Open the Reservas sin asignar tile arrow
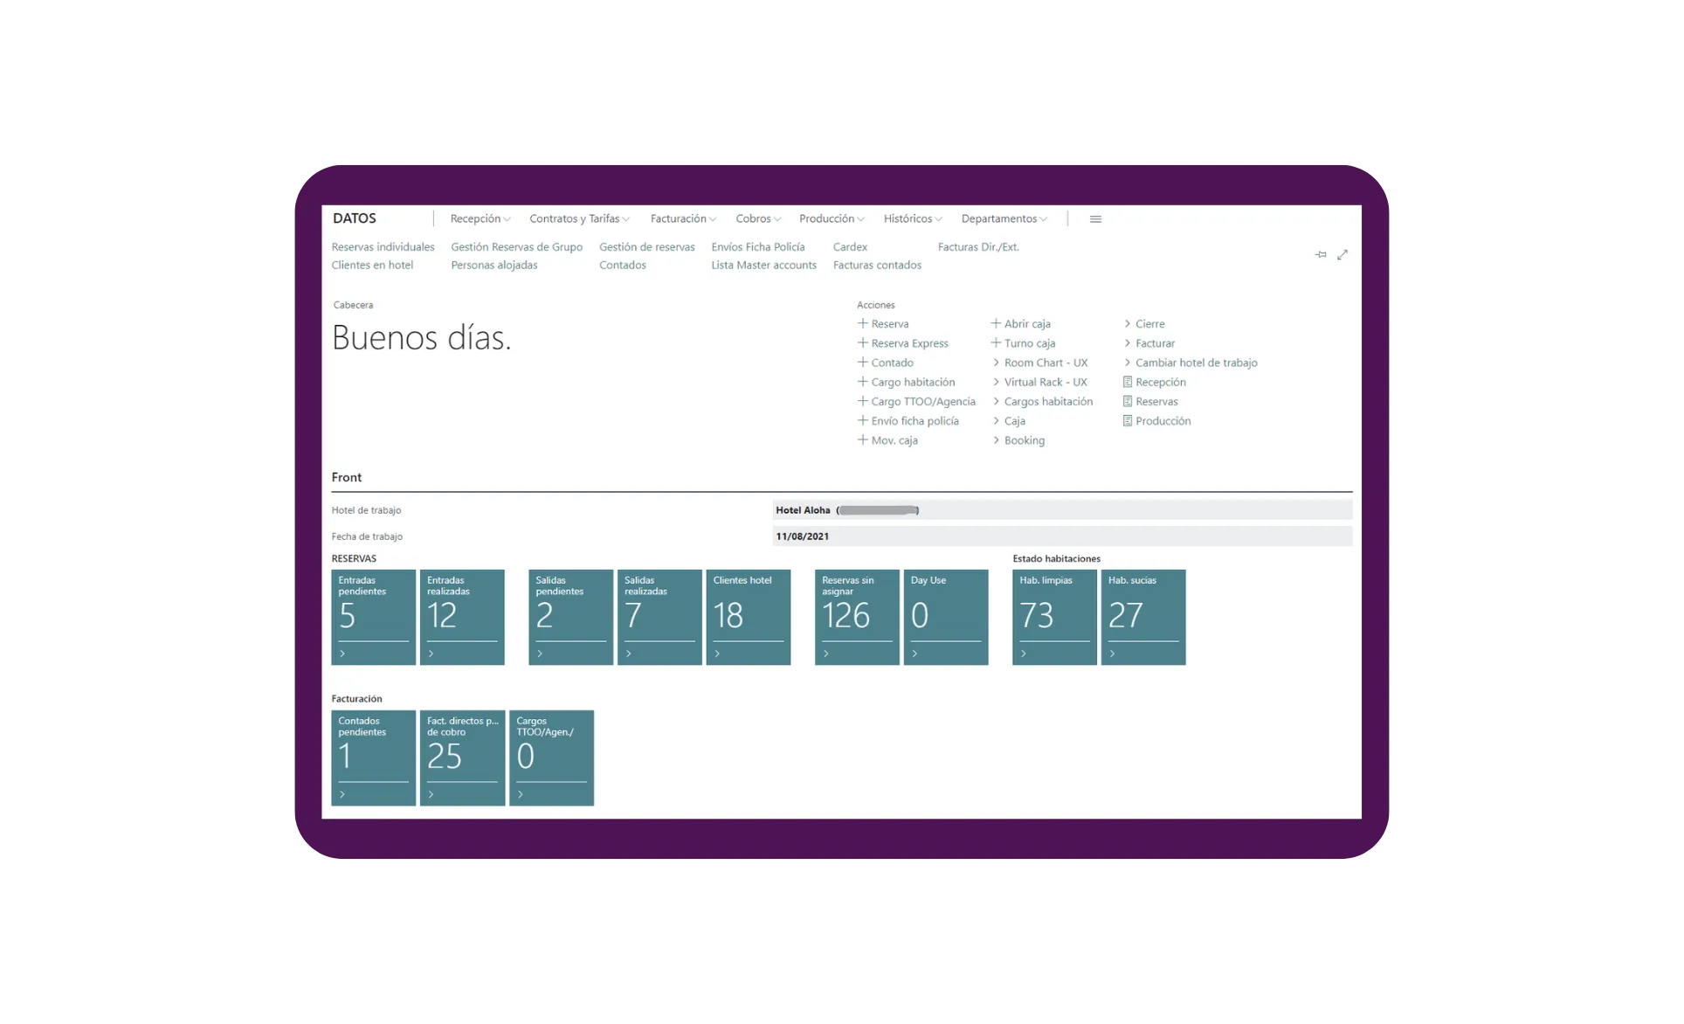The image size is (1684, 1024). [825, 654]
